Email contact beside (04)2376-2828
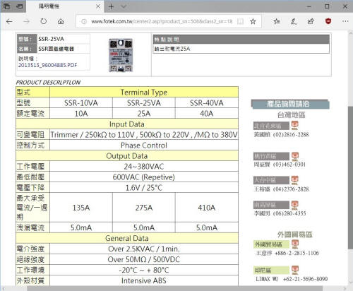The image size is (353, 291). [295, 180]
